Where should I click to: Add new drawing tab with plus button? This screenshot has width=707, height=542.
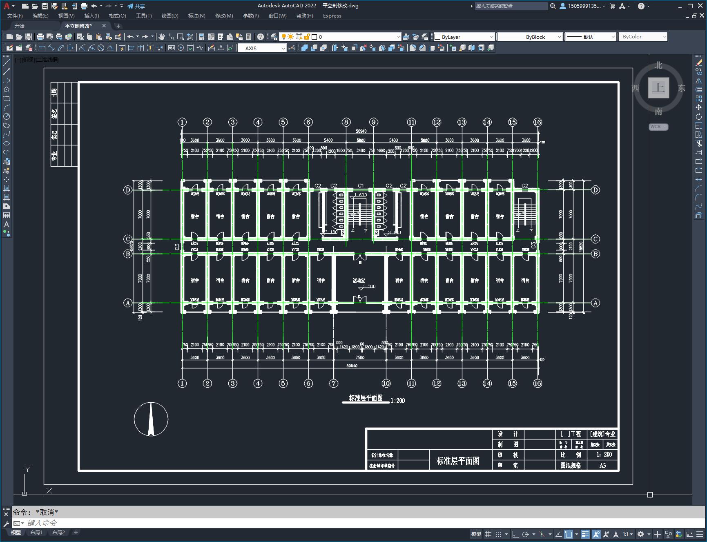point(118,26)
